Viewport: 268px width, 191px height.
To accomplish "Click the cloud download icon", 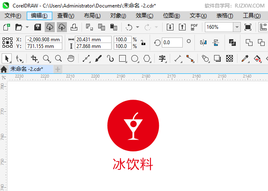I will click(x=50, y=27).
